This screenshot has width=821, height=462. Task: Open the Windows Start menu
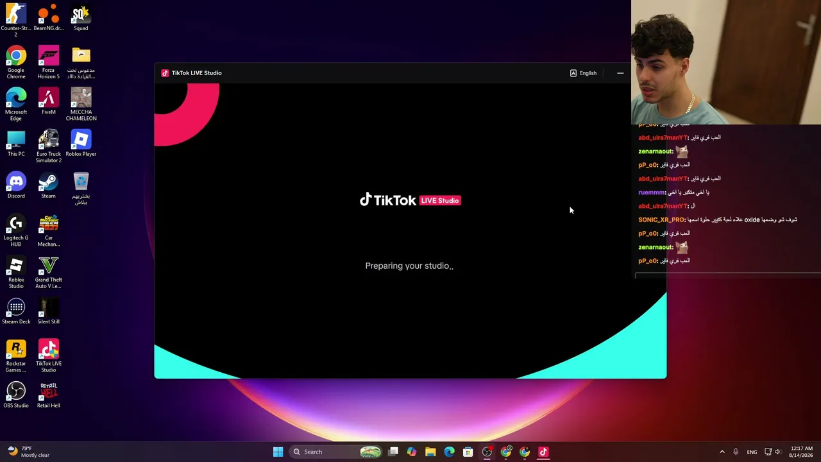point(278,452)
